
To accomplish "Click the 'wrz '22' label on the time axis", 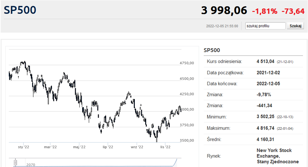I will point(137,147).
